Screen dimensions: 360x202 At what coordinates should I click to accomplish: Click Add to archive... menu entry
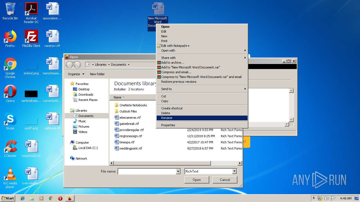click(202, 63)
